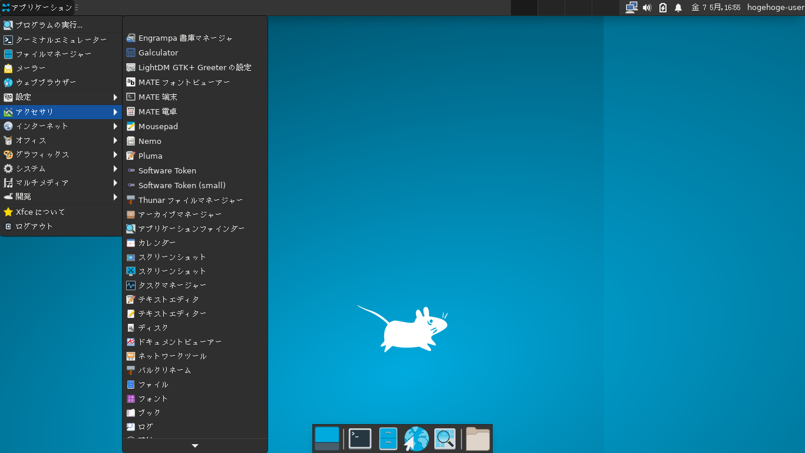805x453 pixels.
Task: Open ドキュメントビューアー
Action: point(194,342)
